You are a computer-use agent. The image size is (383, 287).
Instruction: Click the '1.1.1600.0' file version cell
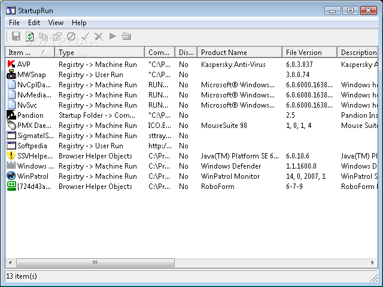point(301,166)
